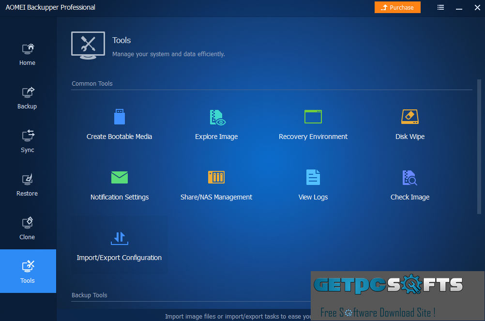
Task: Go to the Backup sidebar section
Action: coord(28,98)
